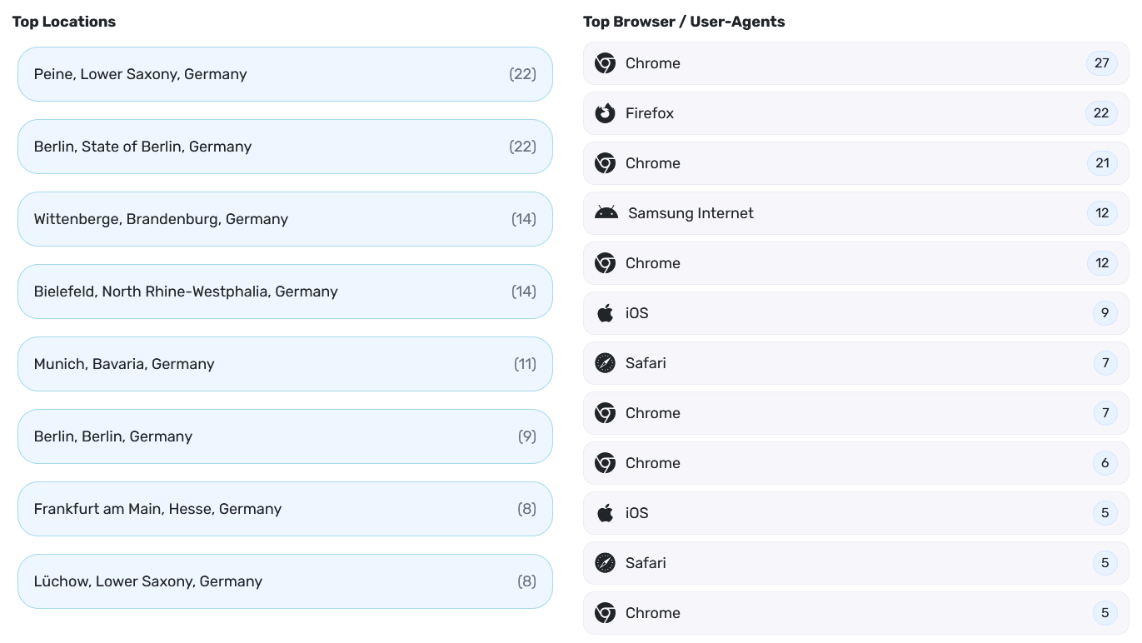Click the Bielefeld, North Rhine-Westphalia row
Screen dimensions: 1142x643
(285, 292)
